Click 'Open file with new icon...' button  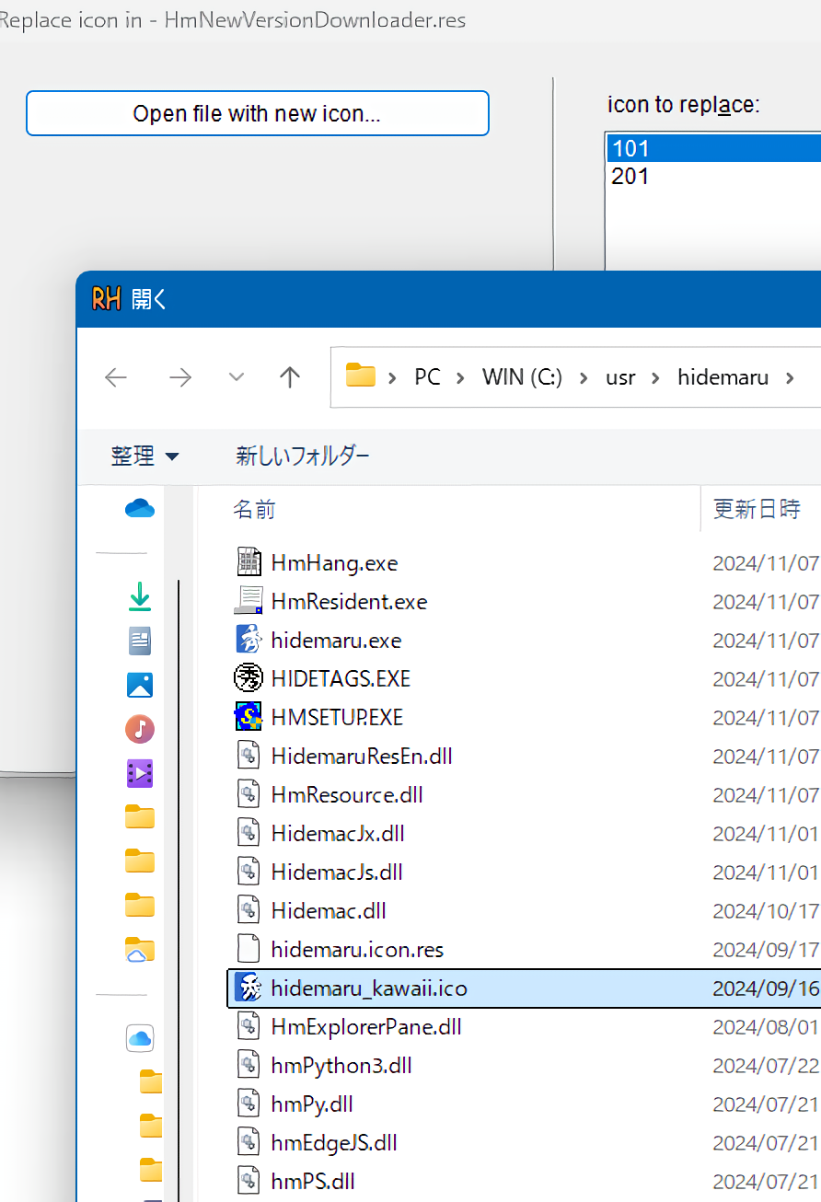click(x=257, y=114)
